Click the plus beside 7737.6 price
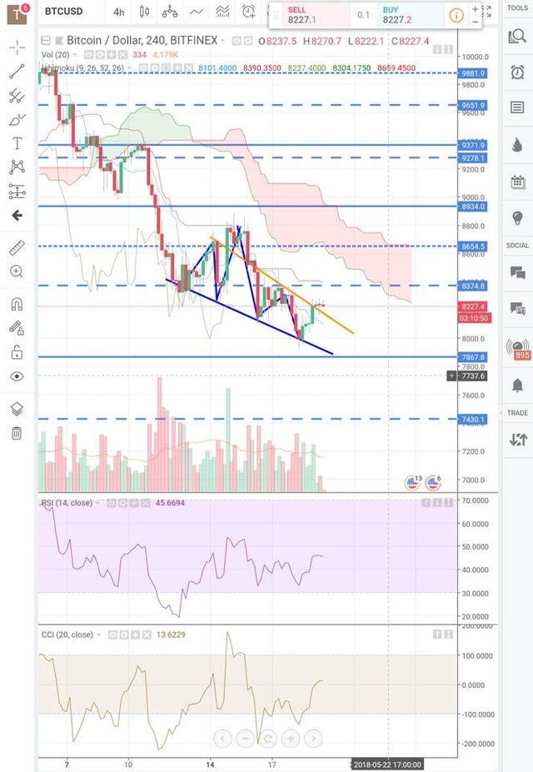The width and height of the screenshot is (533, 772). [451, 376]
